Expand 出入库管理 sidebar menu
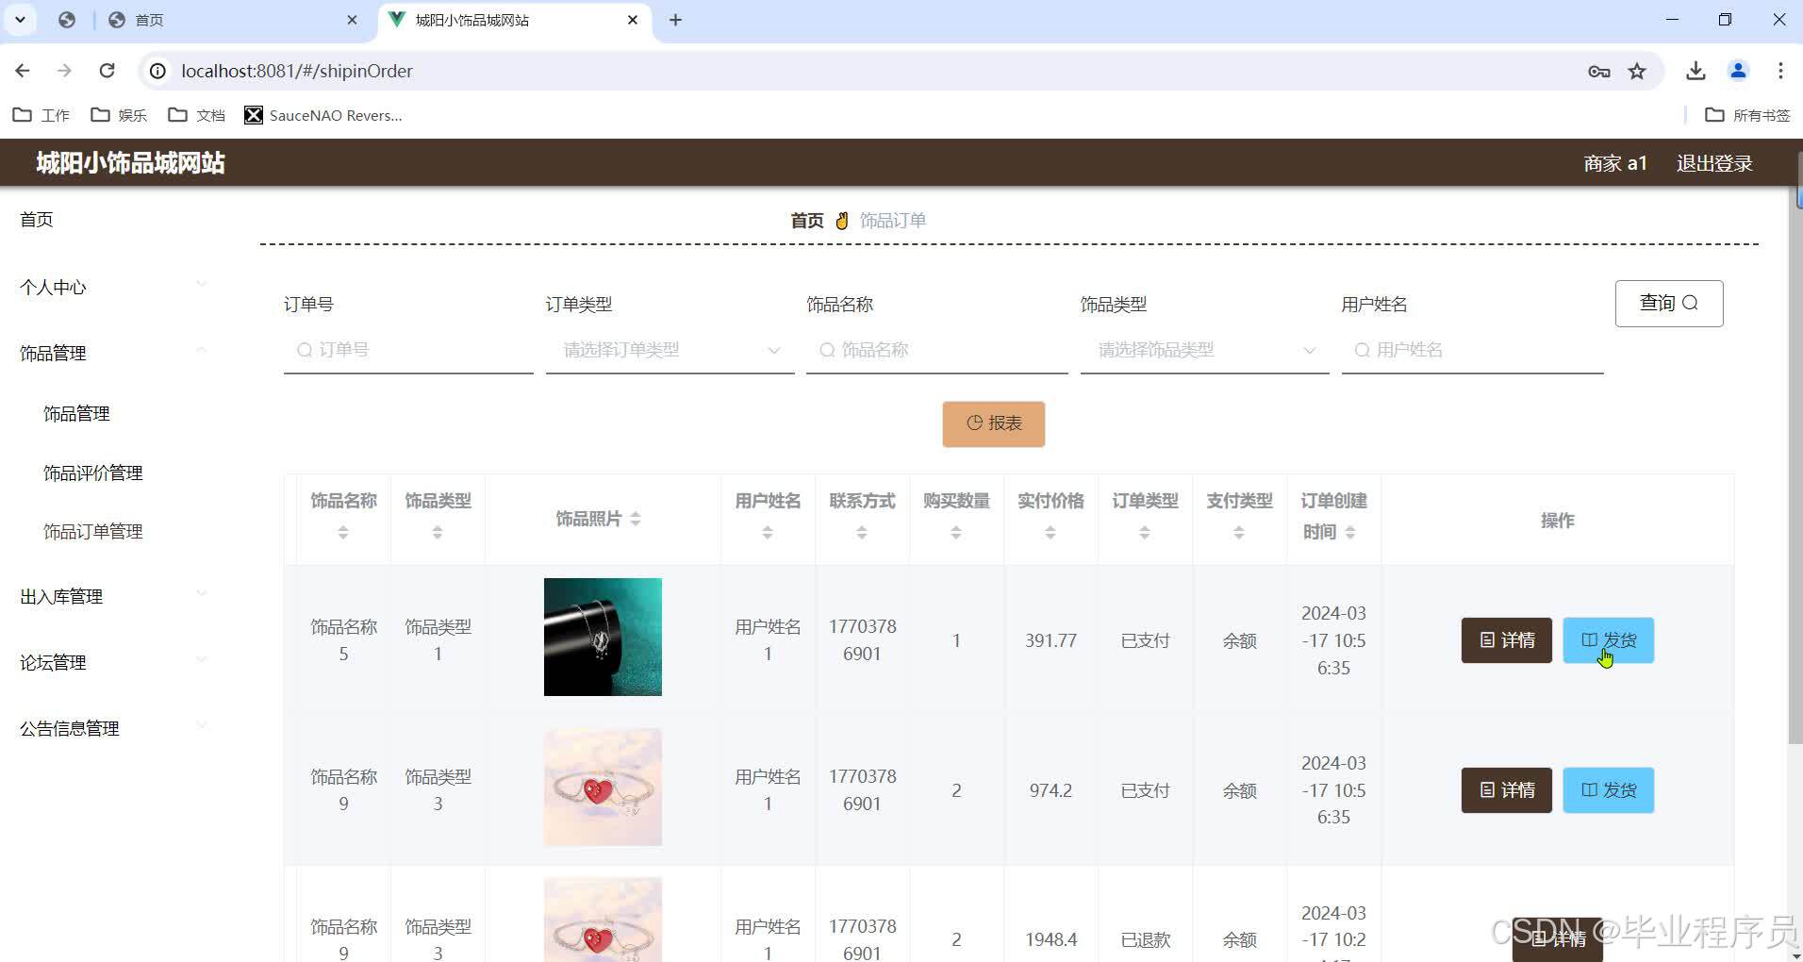Viewport: 1803px width, 962px height. pos(113,596)
